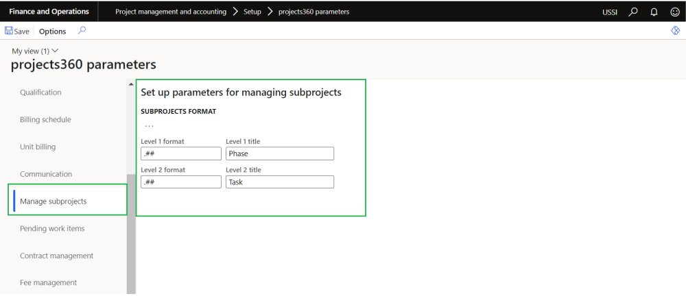Click the Save button with the disk icon
This screenshot has width=686, height=296.
coord(17,32)
